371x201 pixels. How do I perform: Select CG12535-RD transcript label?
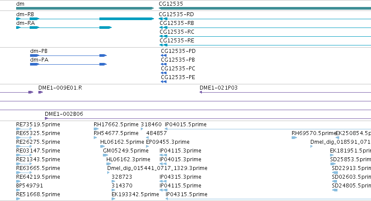point(176,14)
